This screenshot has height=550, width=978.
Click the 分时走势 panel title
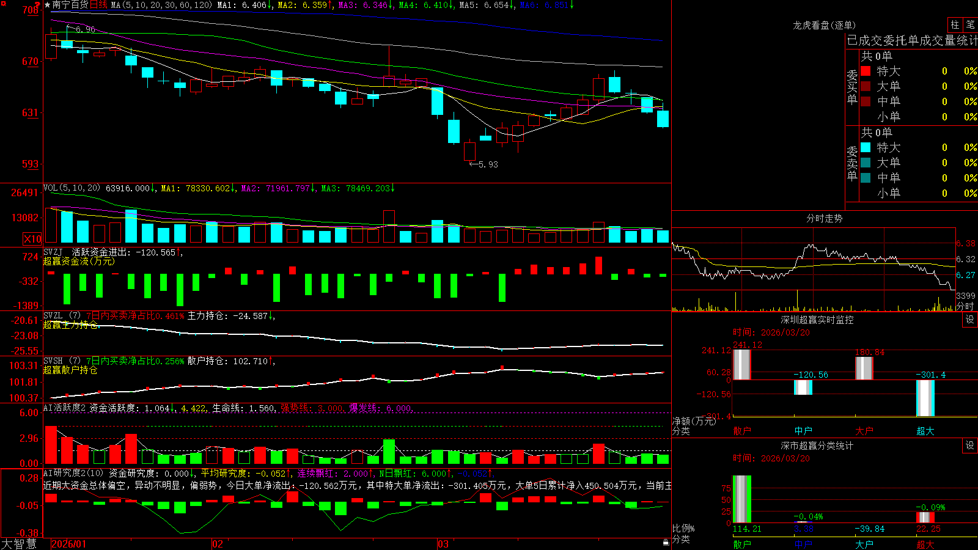click(824, 218)
